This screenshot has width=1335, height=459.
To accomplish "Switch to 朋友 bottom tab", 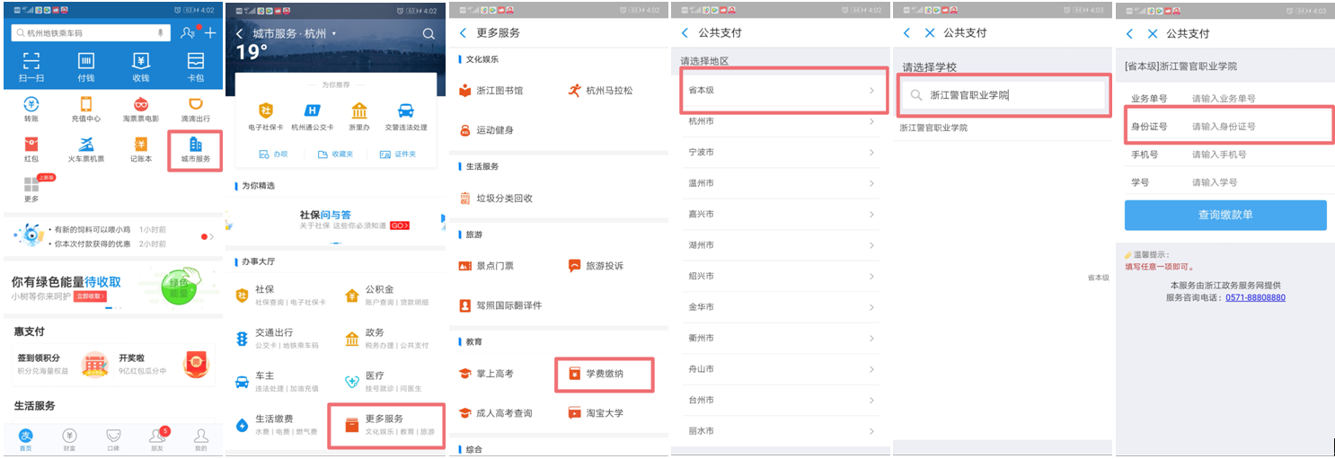I will (157, 439).
